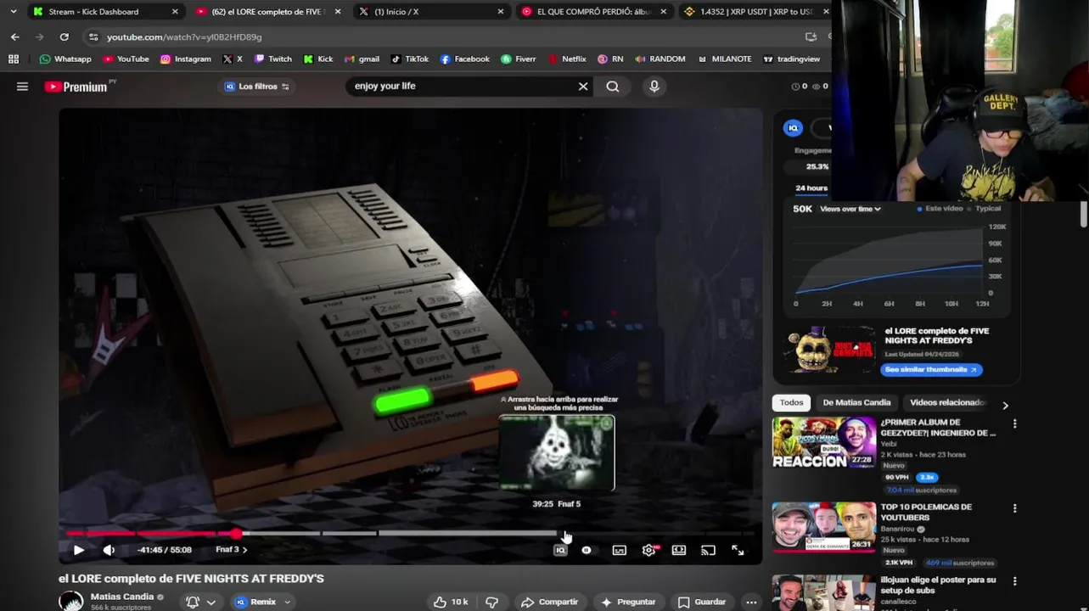This screenshot has width=1089, height=611.
Task: Click the page vertical scrollbar thumb
Action: tap(1084, 215)
